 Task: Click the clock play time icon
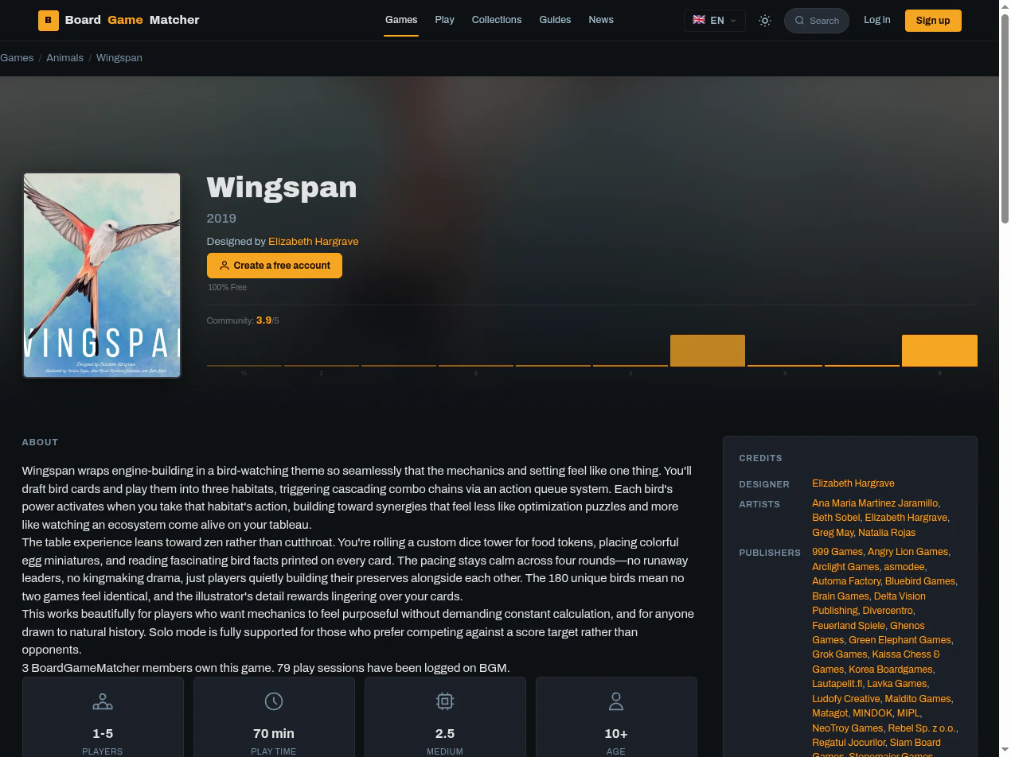tap(274, 701)
